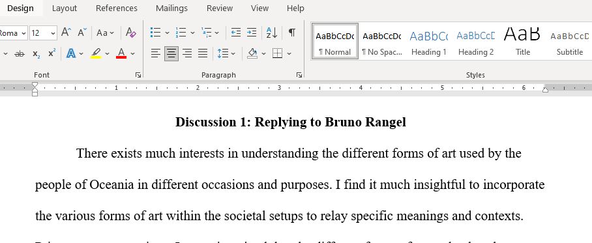Image resolution: width=592 pixels, height=243 pixels.
Task: Launch the Font dialog box
Action: (138, 75)
